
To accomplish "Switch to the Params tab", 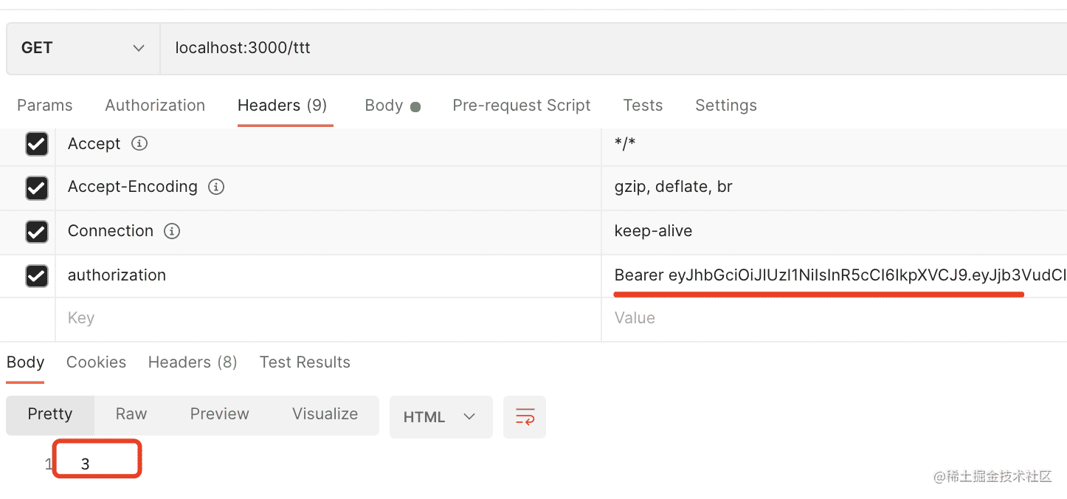I will 45,106.
